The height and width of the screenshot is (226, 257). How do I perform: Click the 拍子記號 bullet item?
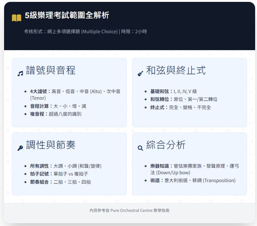coord(59,174)
